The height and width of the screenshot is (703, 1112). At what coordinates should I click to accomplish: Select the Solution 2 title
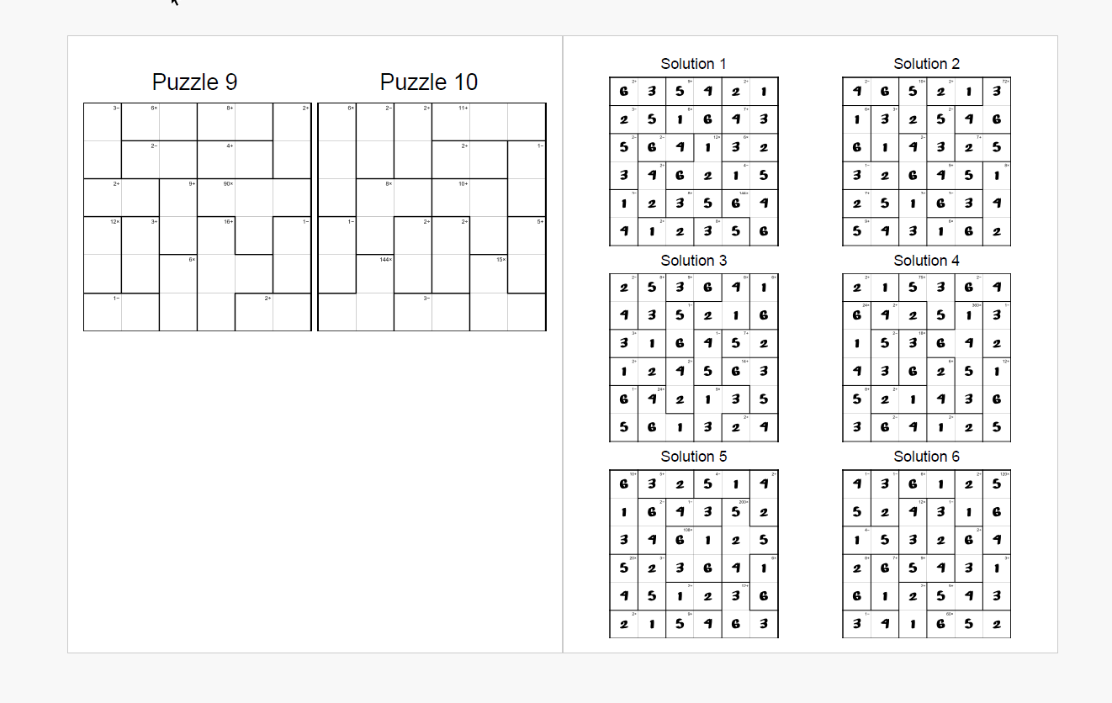pos(926,64)
